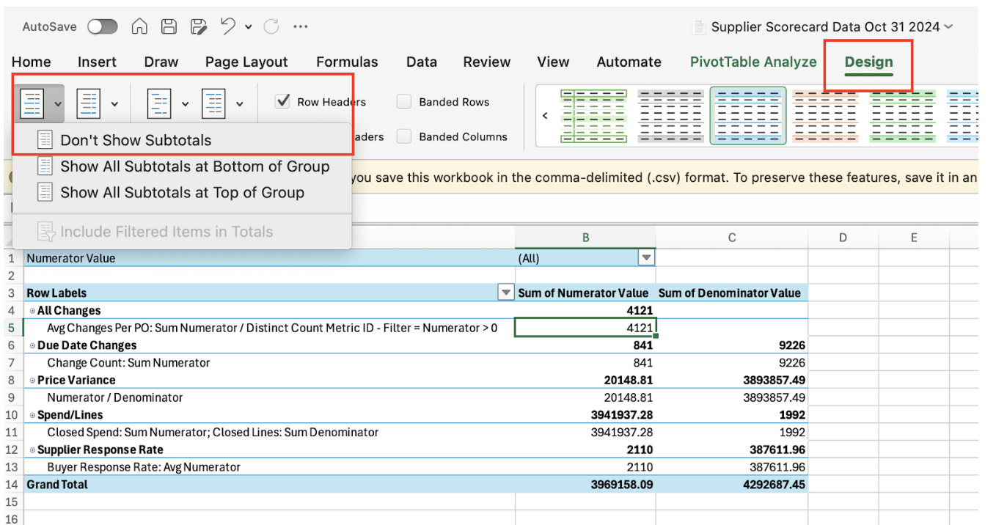The width and height of the screenshot is (996, 525).
Task: Open the Report Layout dropdown arrow
Action: (x=185, y=103)
